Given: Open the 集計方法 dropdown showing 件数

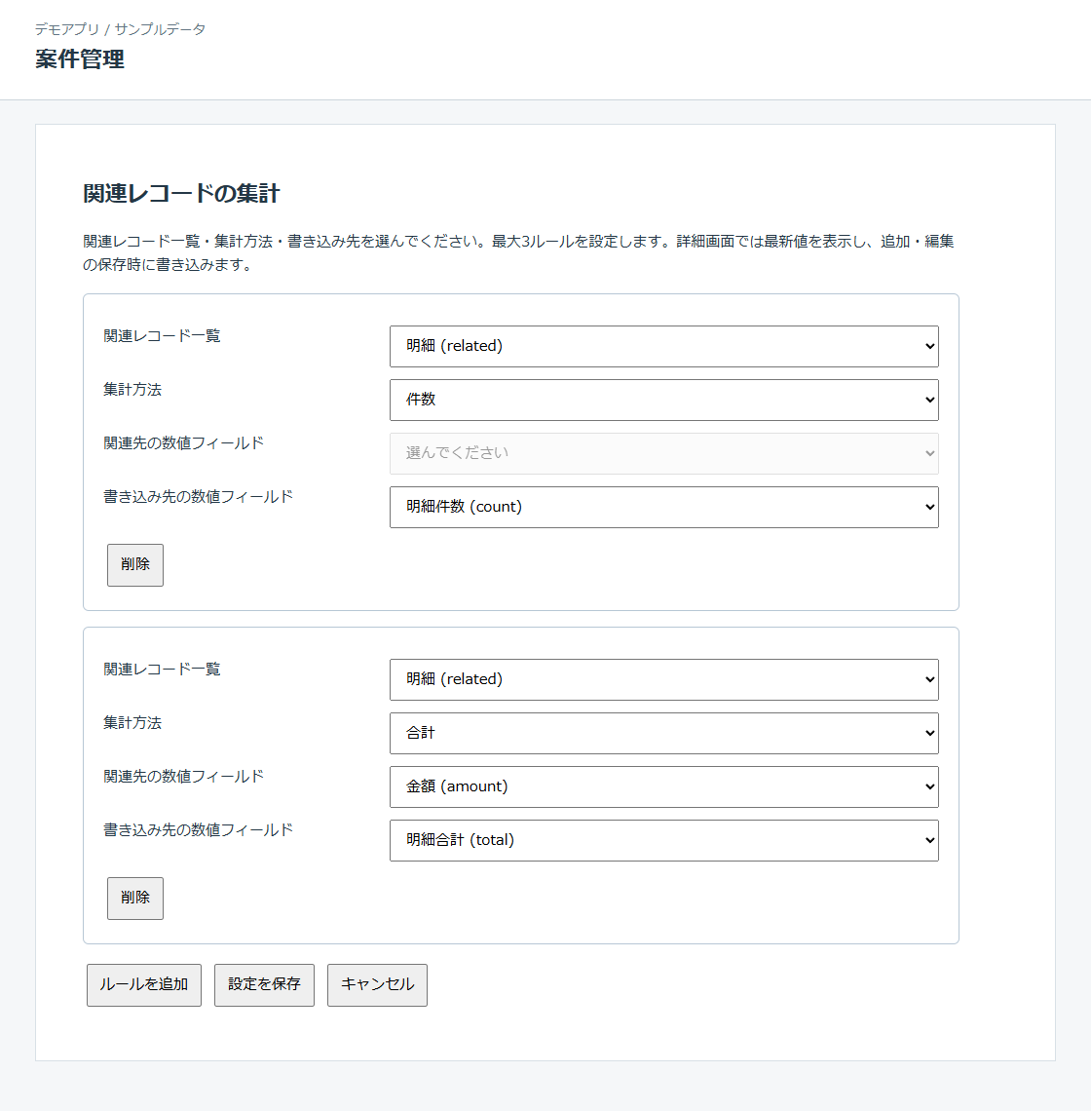Looking at the screenshot, I should coord(663,400).
